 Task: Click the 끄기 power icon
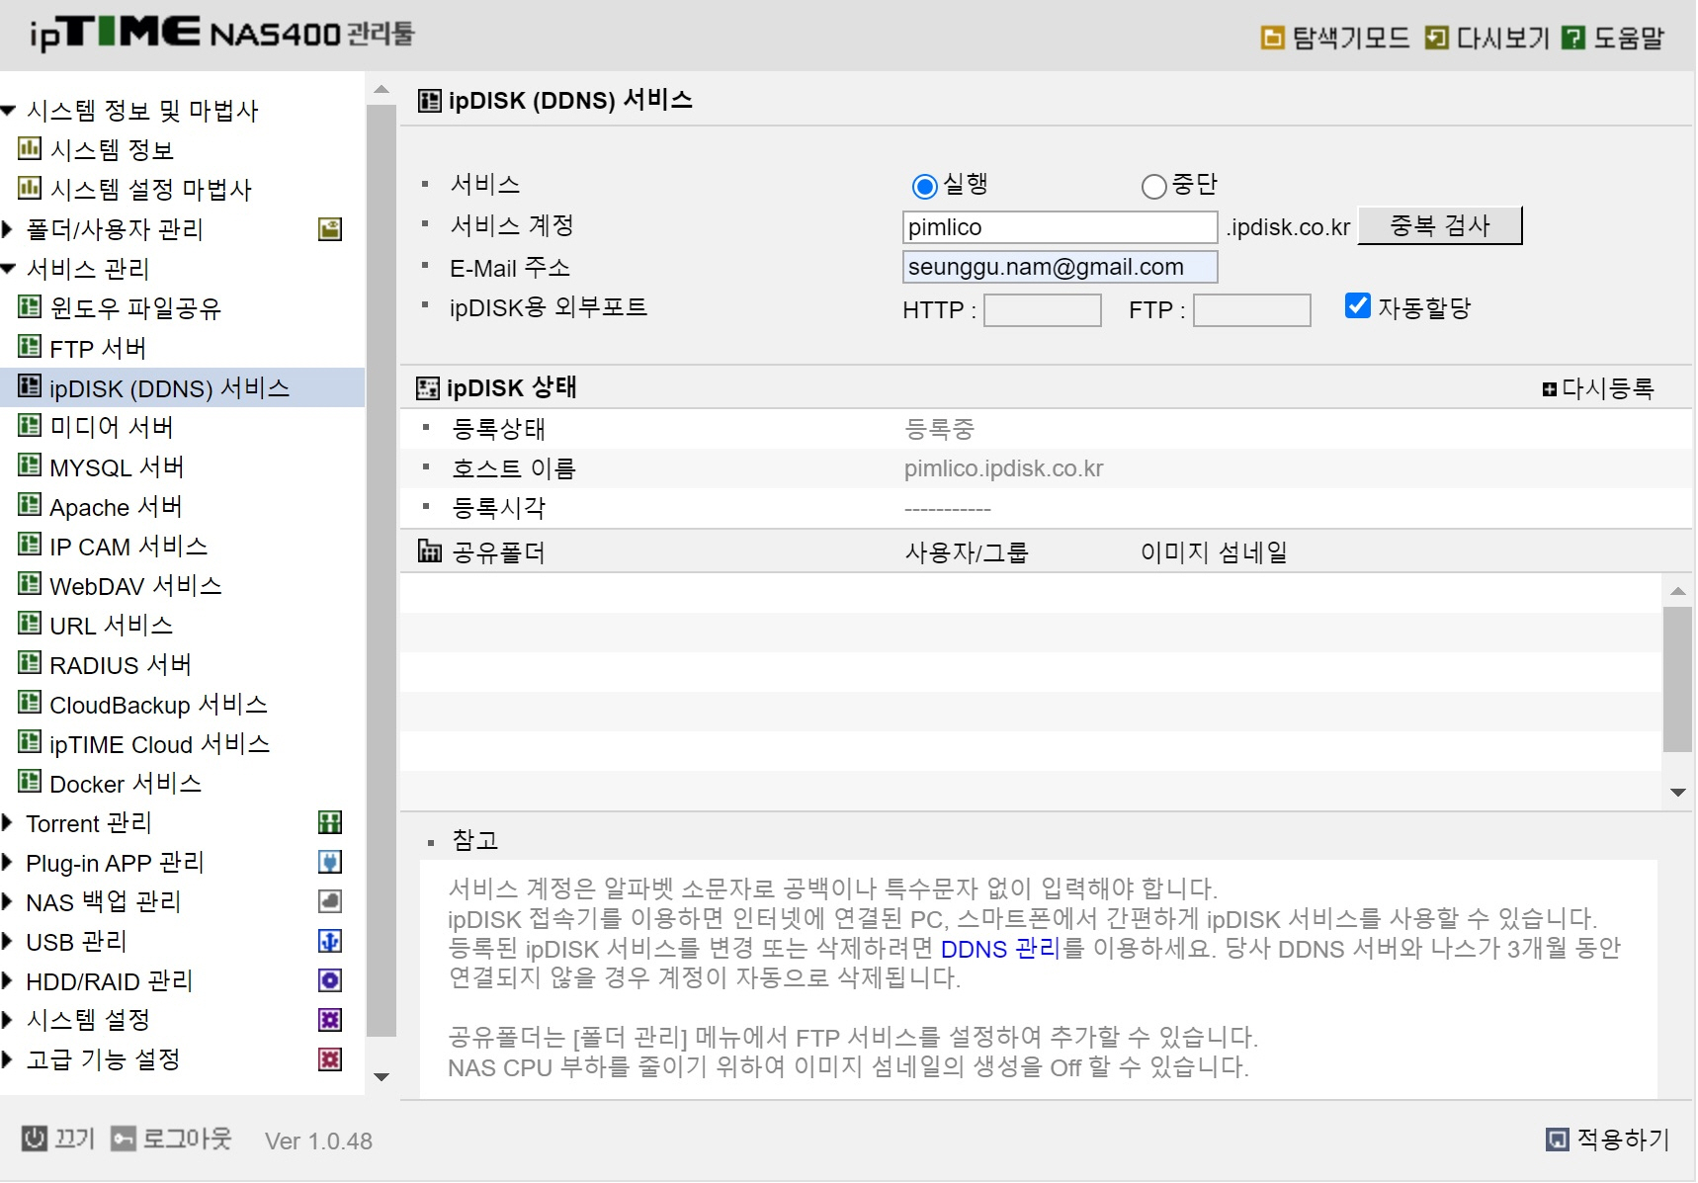tap(35, 1139)
